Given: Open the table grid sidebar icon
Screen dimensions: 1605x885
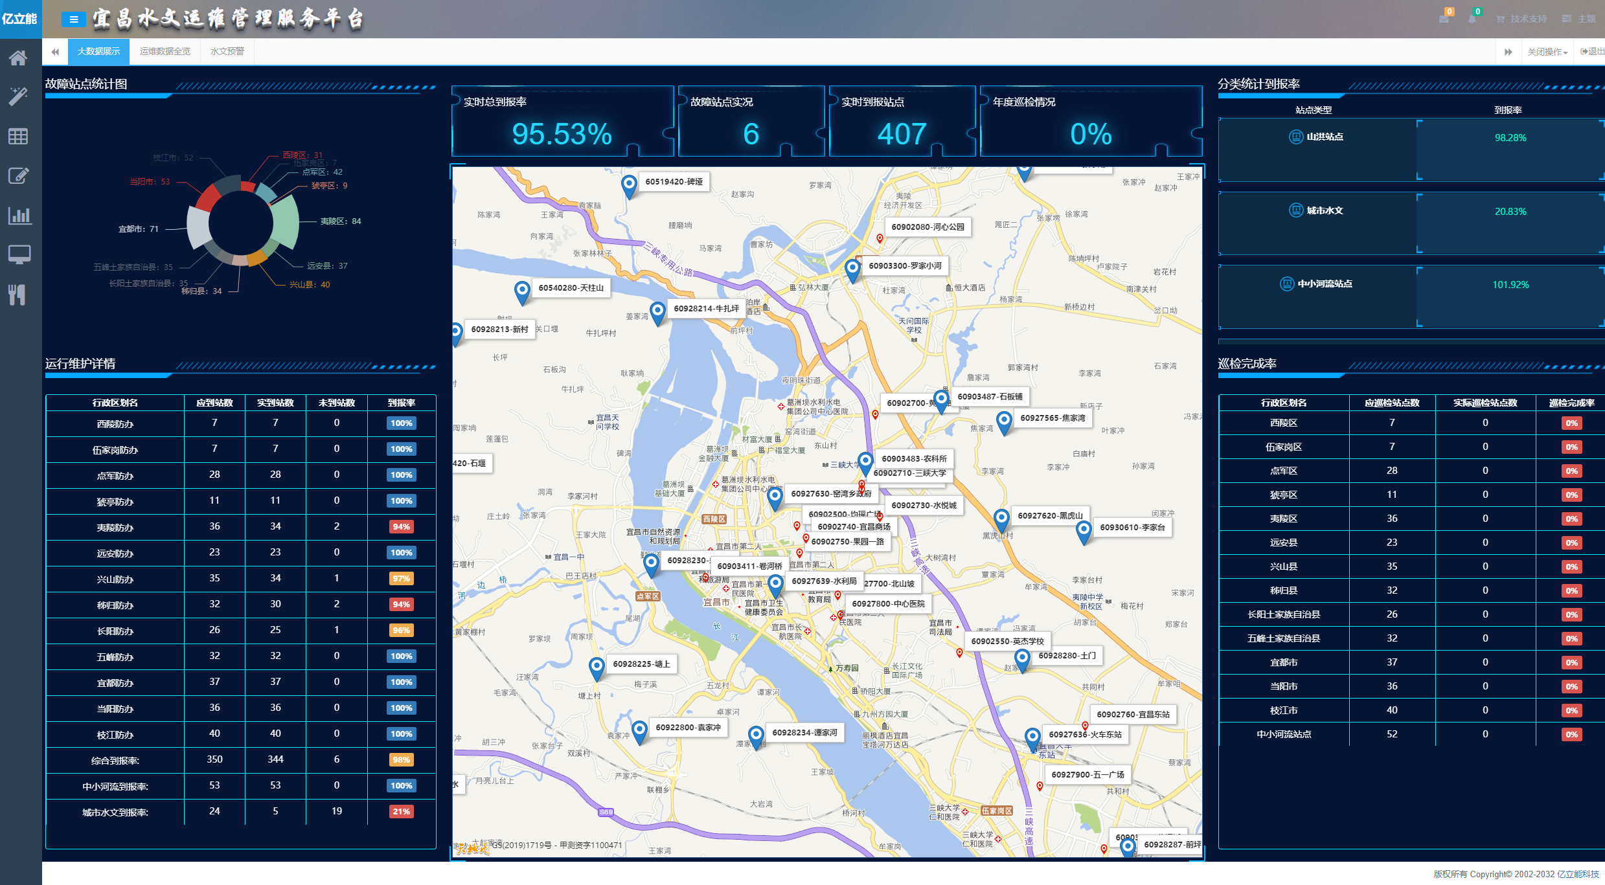Looking at the screenshot, I should coord(18,136).
